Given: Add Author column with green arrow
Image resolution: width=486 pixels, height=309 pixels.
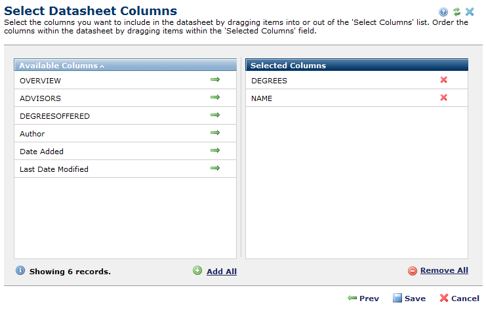Looking at the screenshot, I should [x=214, y=133].
